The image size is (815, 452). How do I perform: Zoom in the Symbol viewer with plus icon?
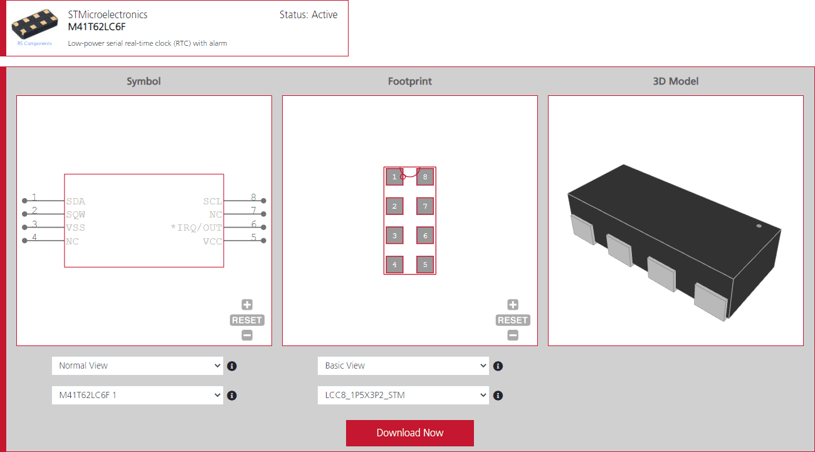[247, 305]
